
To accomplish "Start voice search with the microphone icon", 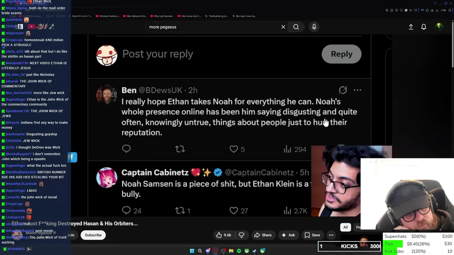I will [314, 27].
